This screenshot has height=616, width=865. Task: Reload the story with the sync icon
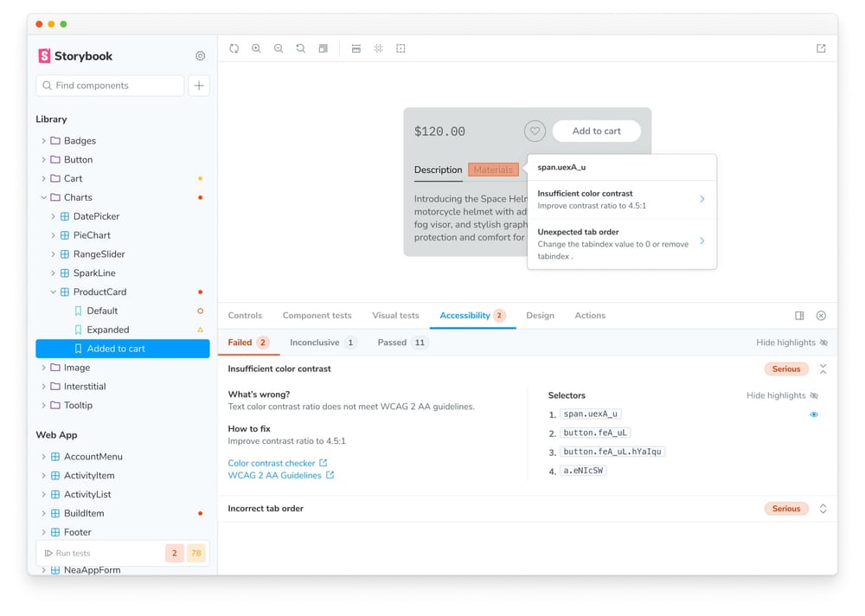point(234,48)
